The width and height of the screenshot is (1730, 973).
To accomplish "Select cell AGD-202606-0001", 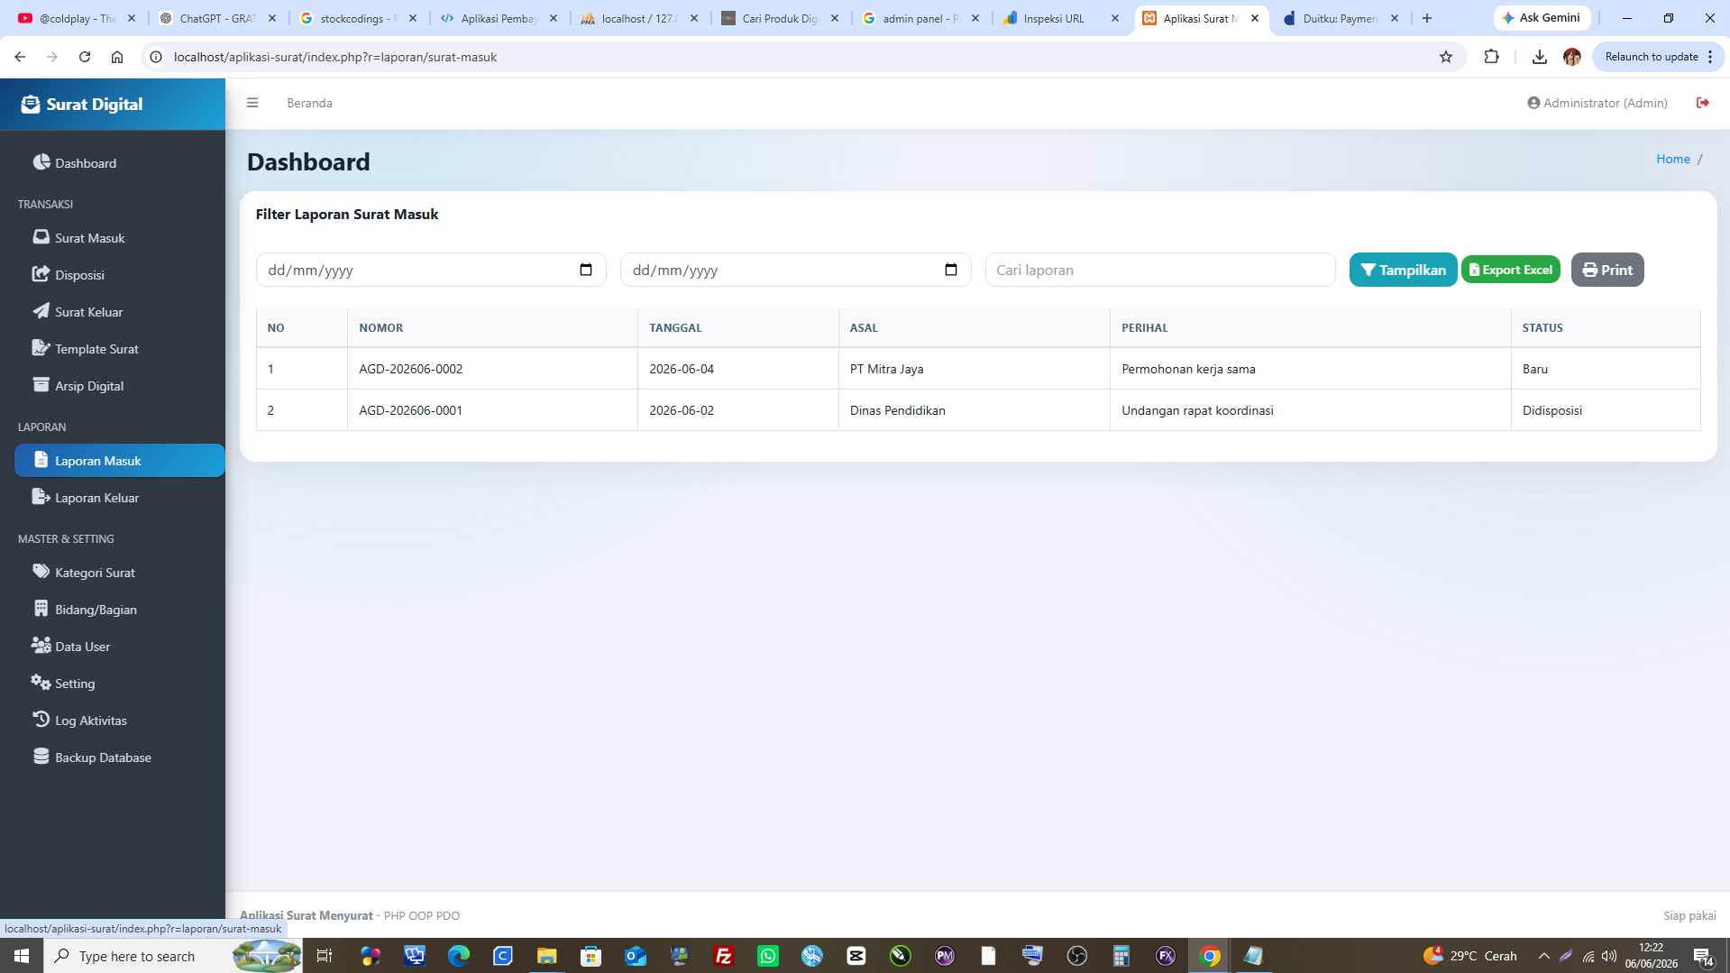I will [x=492, y=410].
